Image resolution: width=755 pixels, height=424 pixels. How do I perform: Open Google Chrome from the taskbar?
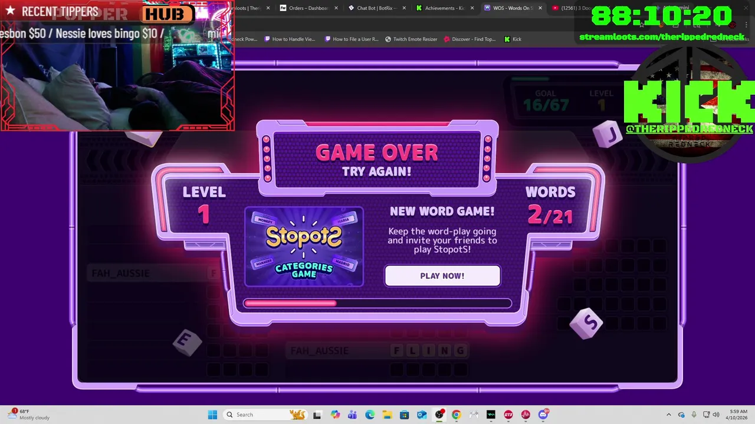tap(456, 415)
